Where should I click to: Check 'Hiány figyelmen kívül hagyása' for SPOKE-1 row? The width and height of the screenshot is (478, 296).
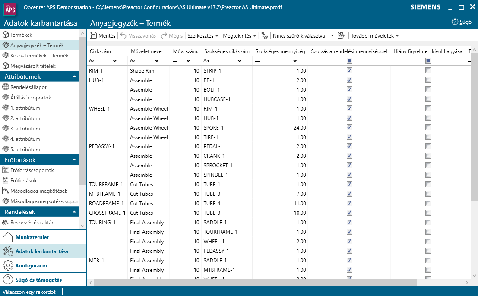428,128
